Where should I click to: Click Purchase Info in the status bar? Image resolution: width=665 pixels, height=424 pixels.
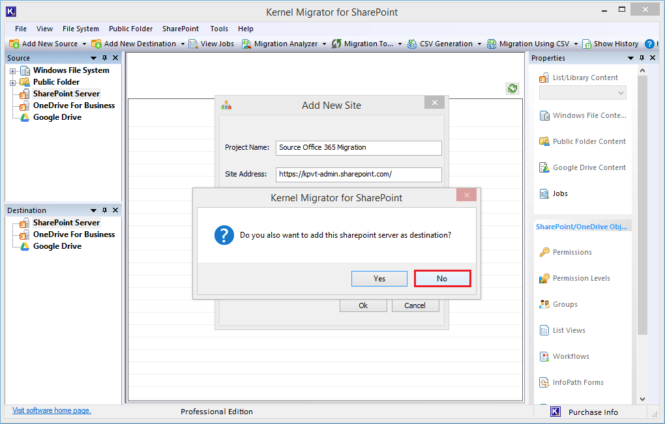click(x=593, y=412)
